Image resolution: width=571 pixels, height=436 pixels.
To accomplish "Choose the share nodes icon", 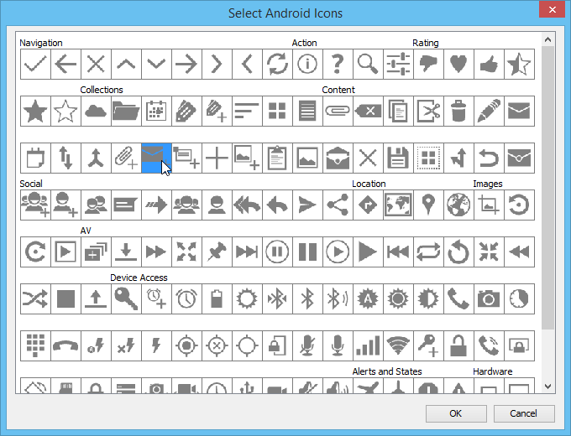I will click(338, 205).
